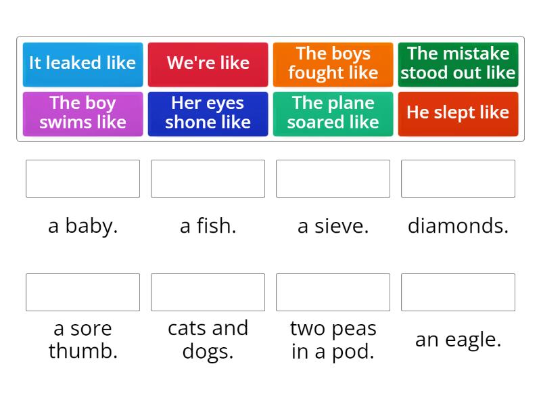
Task: Click the empty box above 'a baby.'
Action: click(83, 179)
